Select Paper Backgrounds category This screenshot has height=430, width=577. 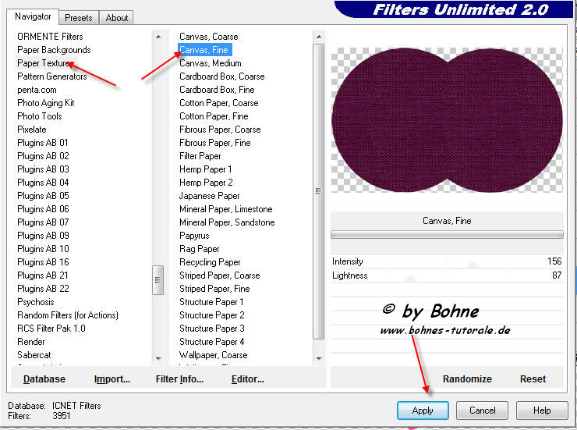click(x=54, y=50)
